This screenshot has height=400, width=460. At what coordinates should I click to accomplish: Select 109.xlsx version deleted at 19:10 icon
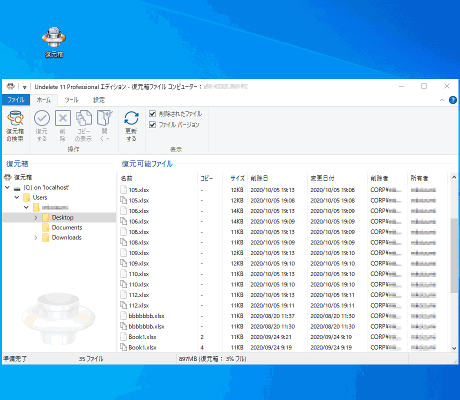click(x=123, y=263)
